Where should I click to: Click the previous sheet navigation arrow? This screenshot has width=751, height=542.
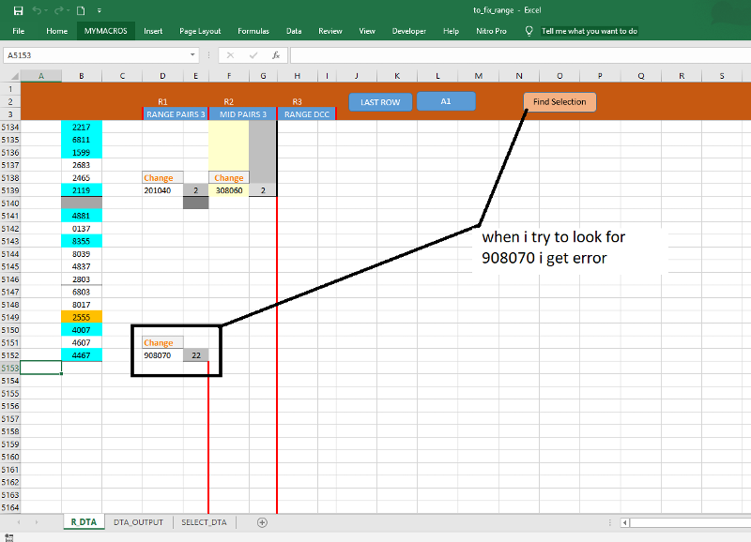pos(21,522)
